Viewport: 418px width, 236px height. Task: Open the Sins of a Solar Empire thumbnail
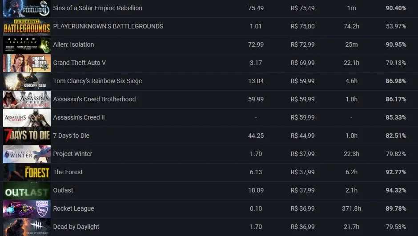pos(27,8)
